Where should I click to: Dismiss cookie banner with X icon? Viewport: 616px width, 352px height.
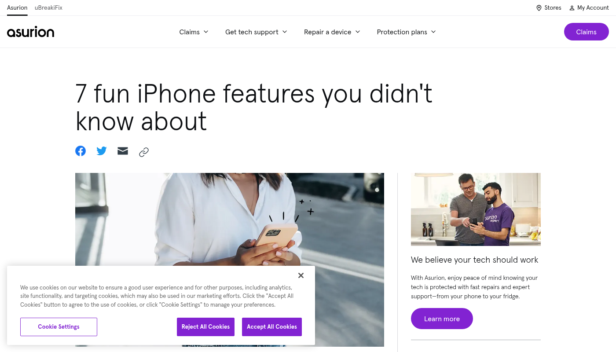tap(301, 275)
